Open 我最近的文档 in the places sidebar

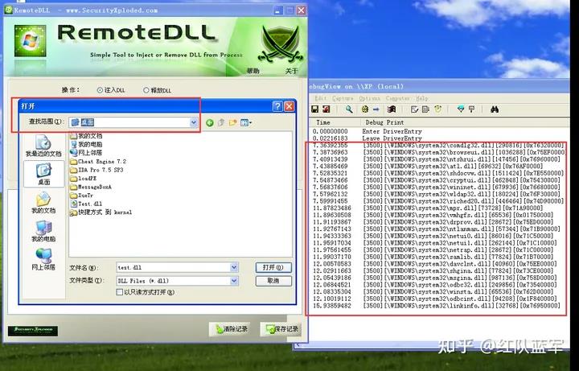pos(43,146)
